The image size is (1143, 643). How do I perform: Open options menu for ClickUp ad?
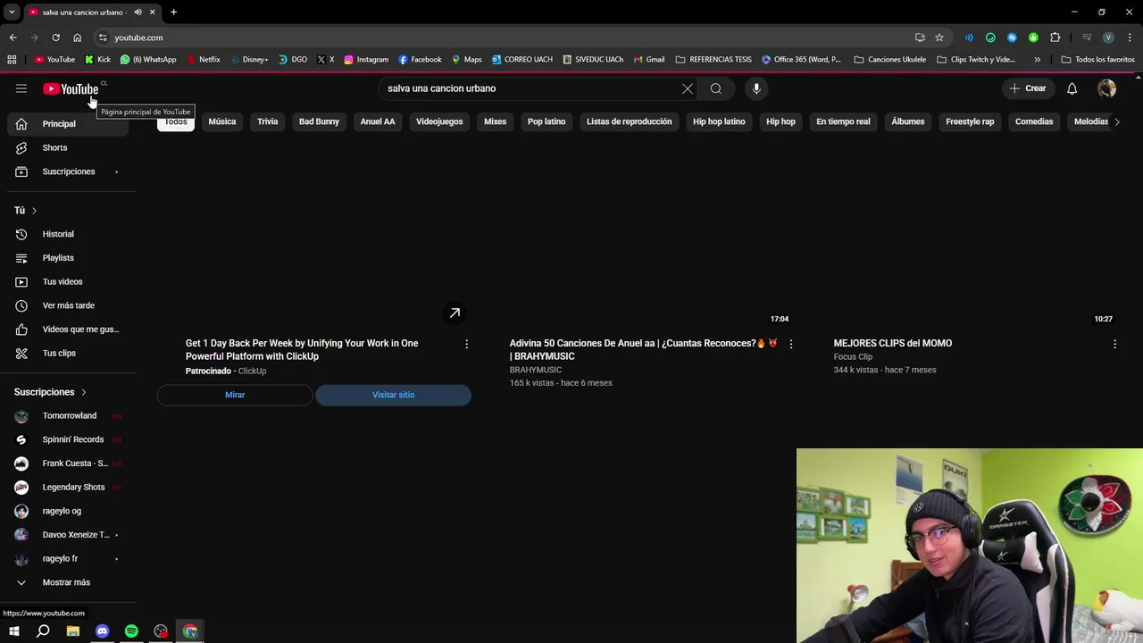coord(466,344)
